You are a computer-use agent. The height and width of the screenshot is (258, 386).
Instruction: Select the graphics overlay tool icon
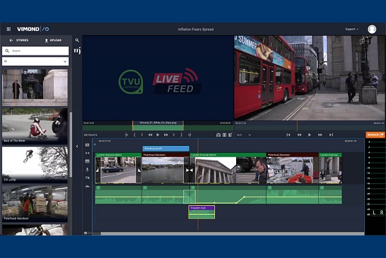87,161
